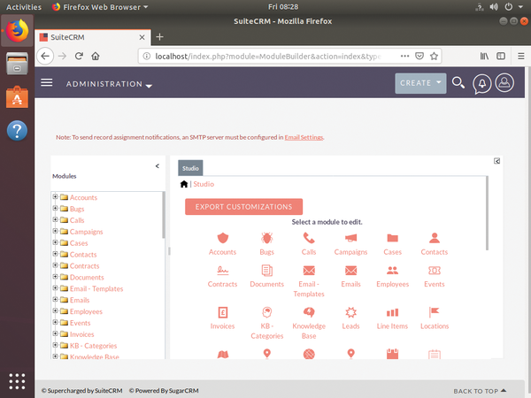The width and height of the screenshot is (531, 398).
Task: Open the sidebar hamburger menu in SuiteCRM
Action: pos(47,82)
